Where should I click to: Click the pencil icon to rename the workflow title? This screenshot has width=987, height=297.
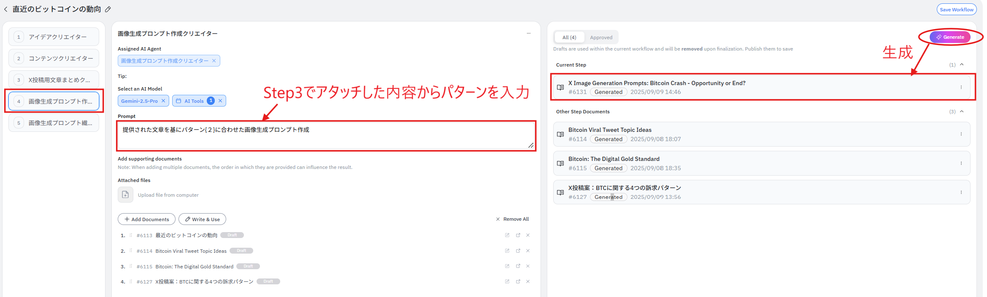108,9
